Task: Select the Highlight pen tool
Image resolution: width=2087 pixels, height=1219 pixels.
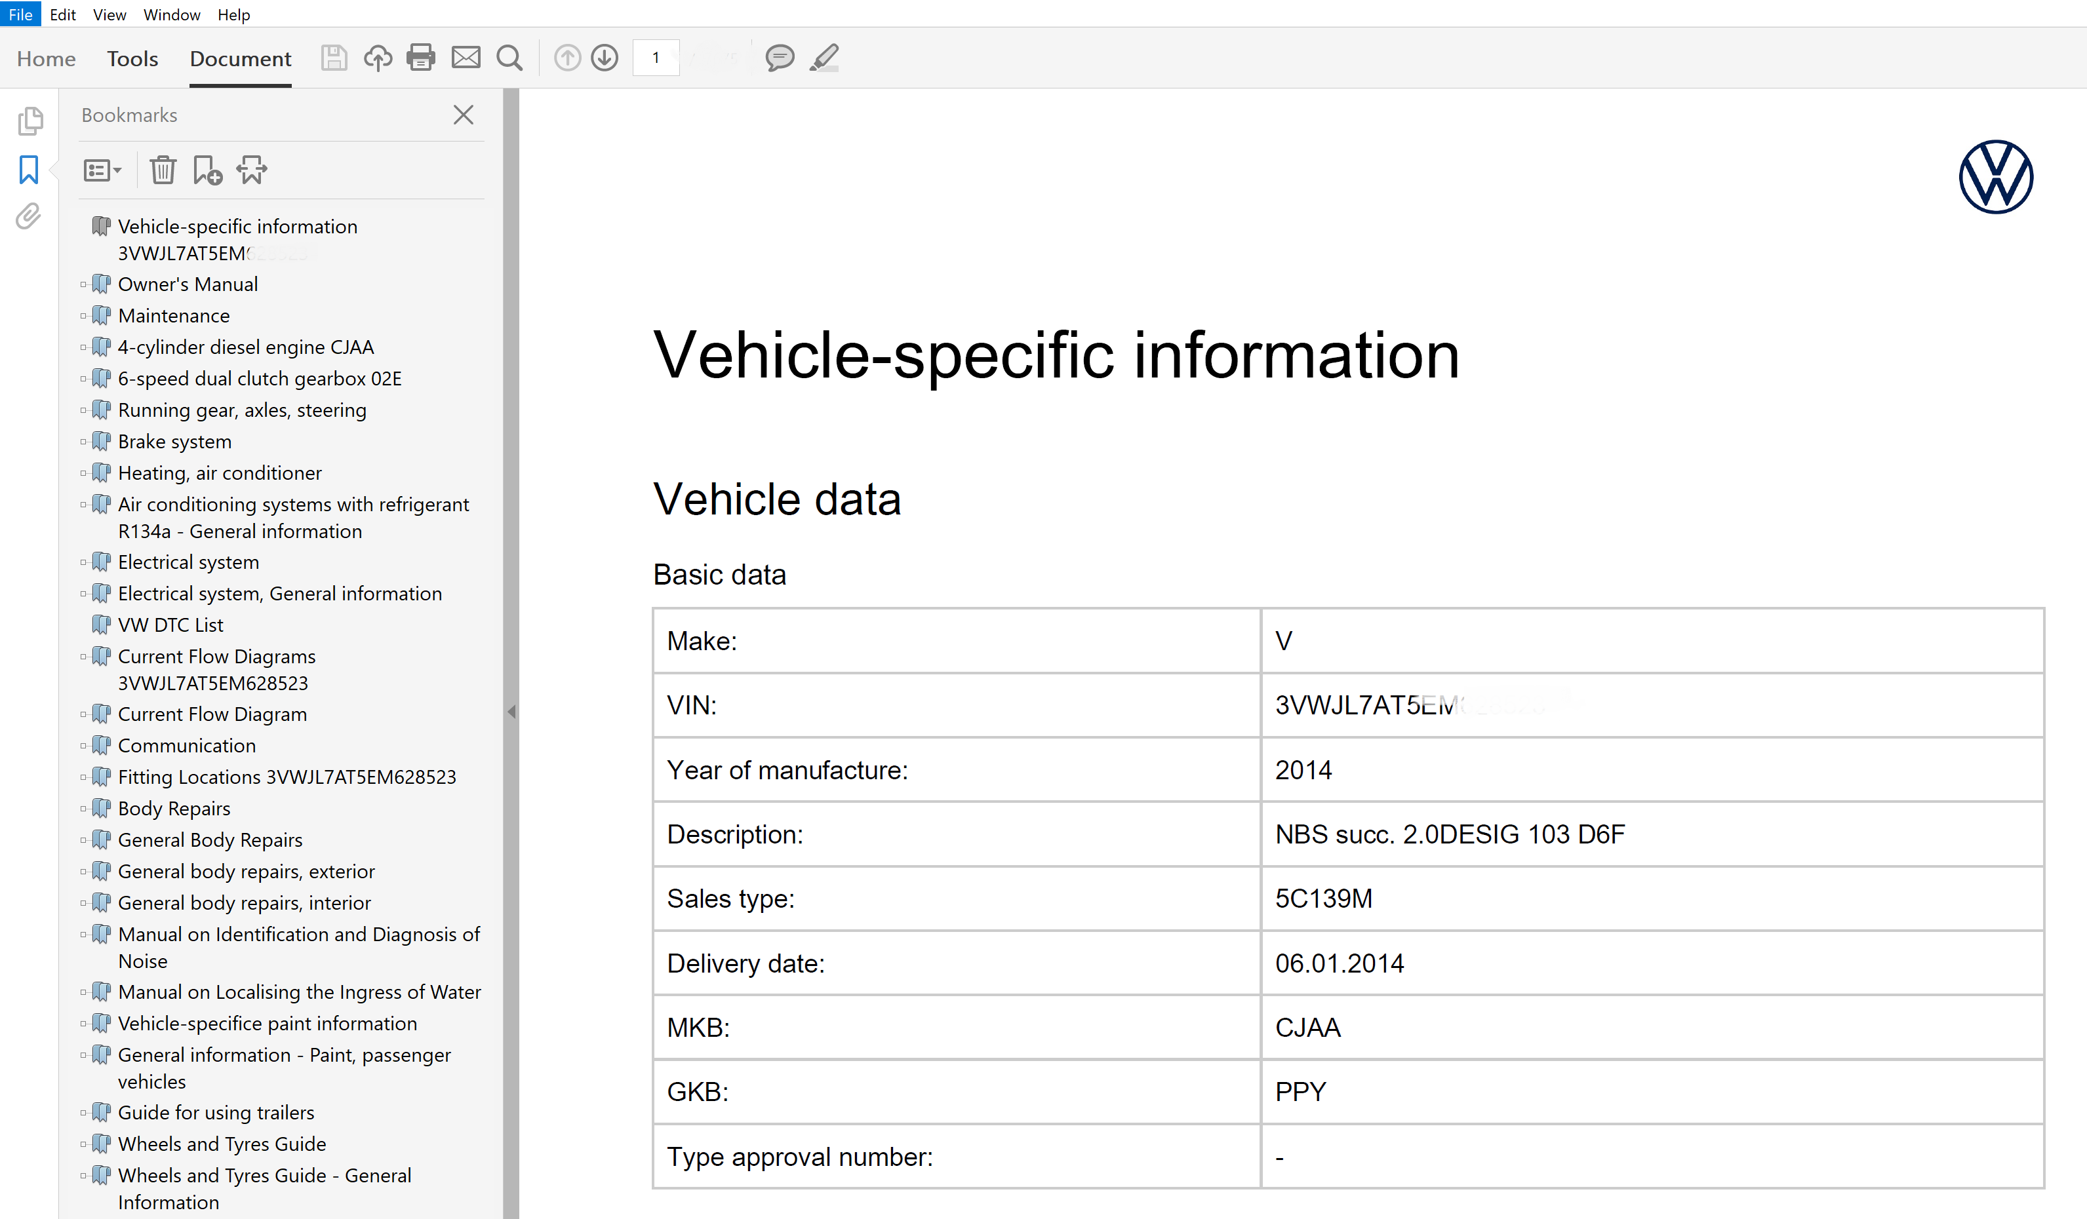Action: coord(824,58)
